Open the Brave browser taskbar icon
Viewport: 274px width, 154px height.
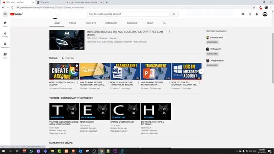tap(73, 151)
